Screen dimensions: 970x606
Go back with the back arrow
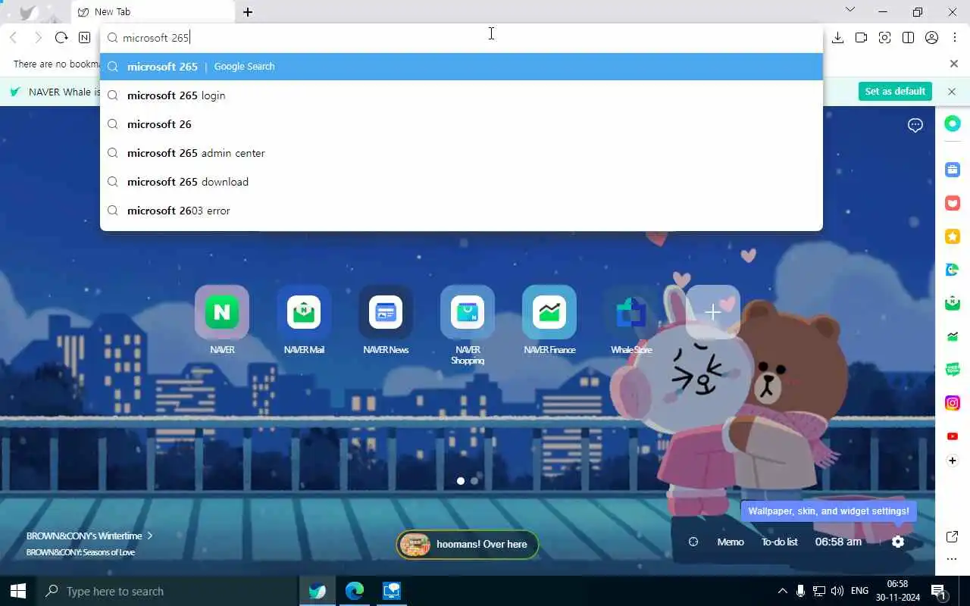click(13, 37)
